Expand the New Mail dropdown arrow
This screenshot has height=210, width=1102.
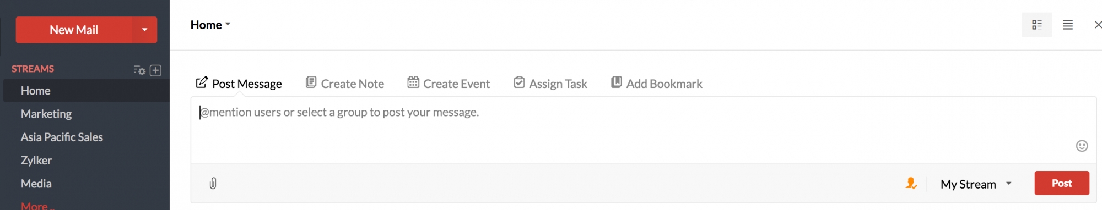tap(145, 30)
